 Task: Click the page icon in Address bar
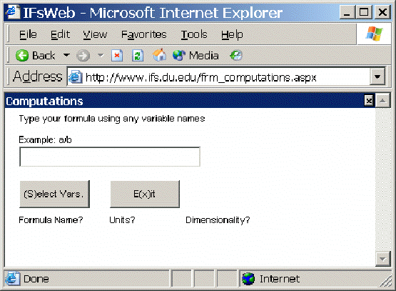tap(76, 77)
